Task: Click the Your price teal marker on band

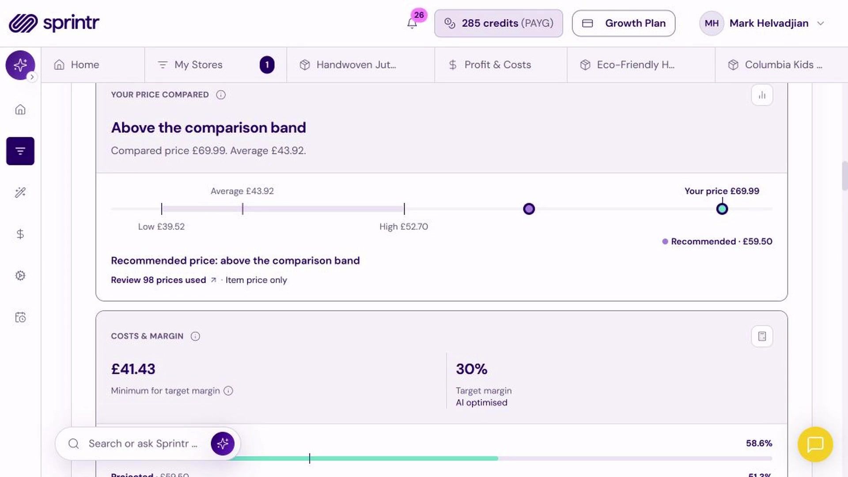Action: tap(722, 209)
